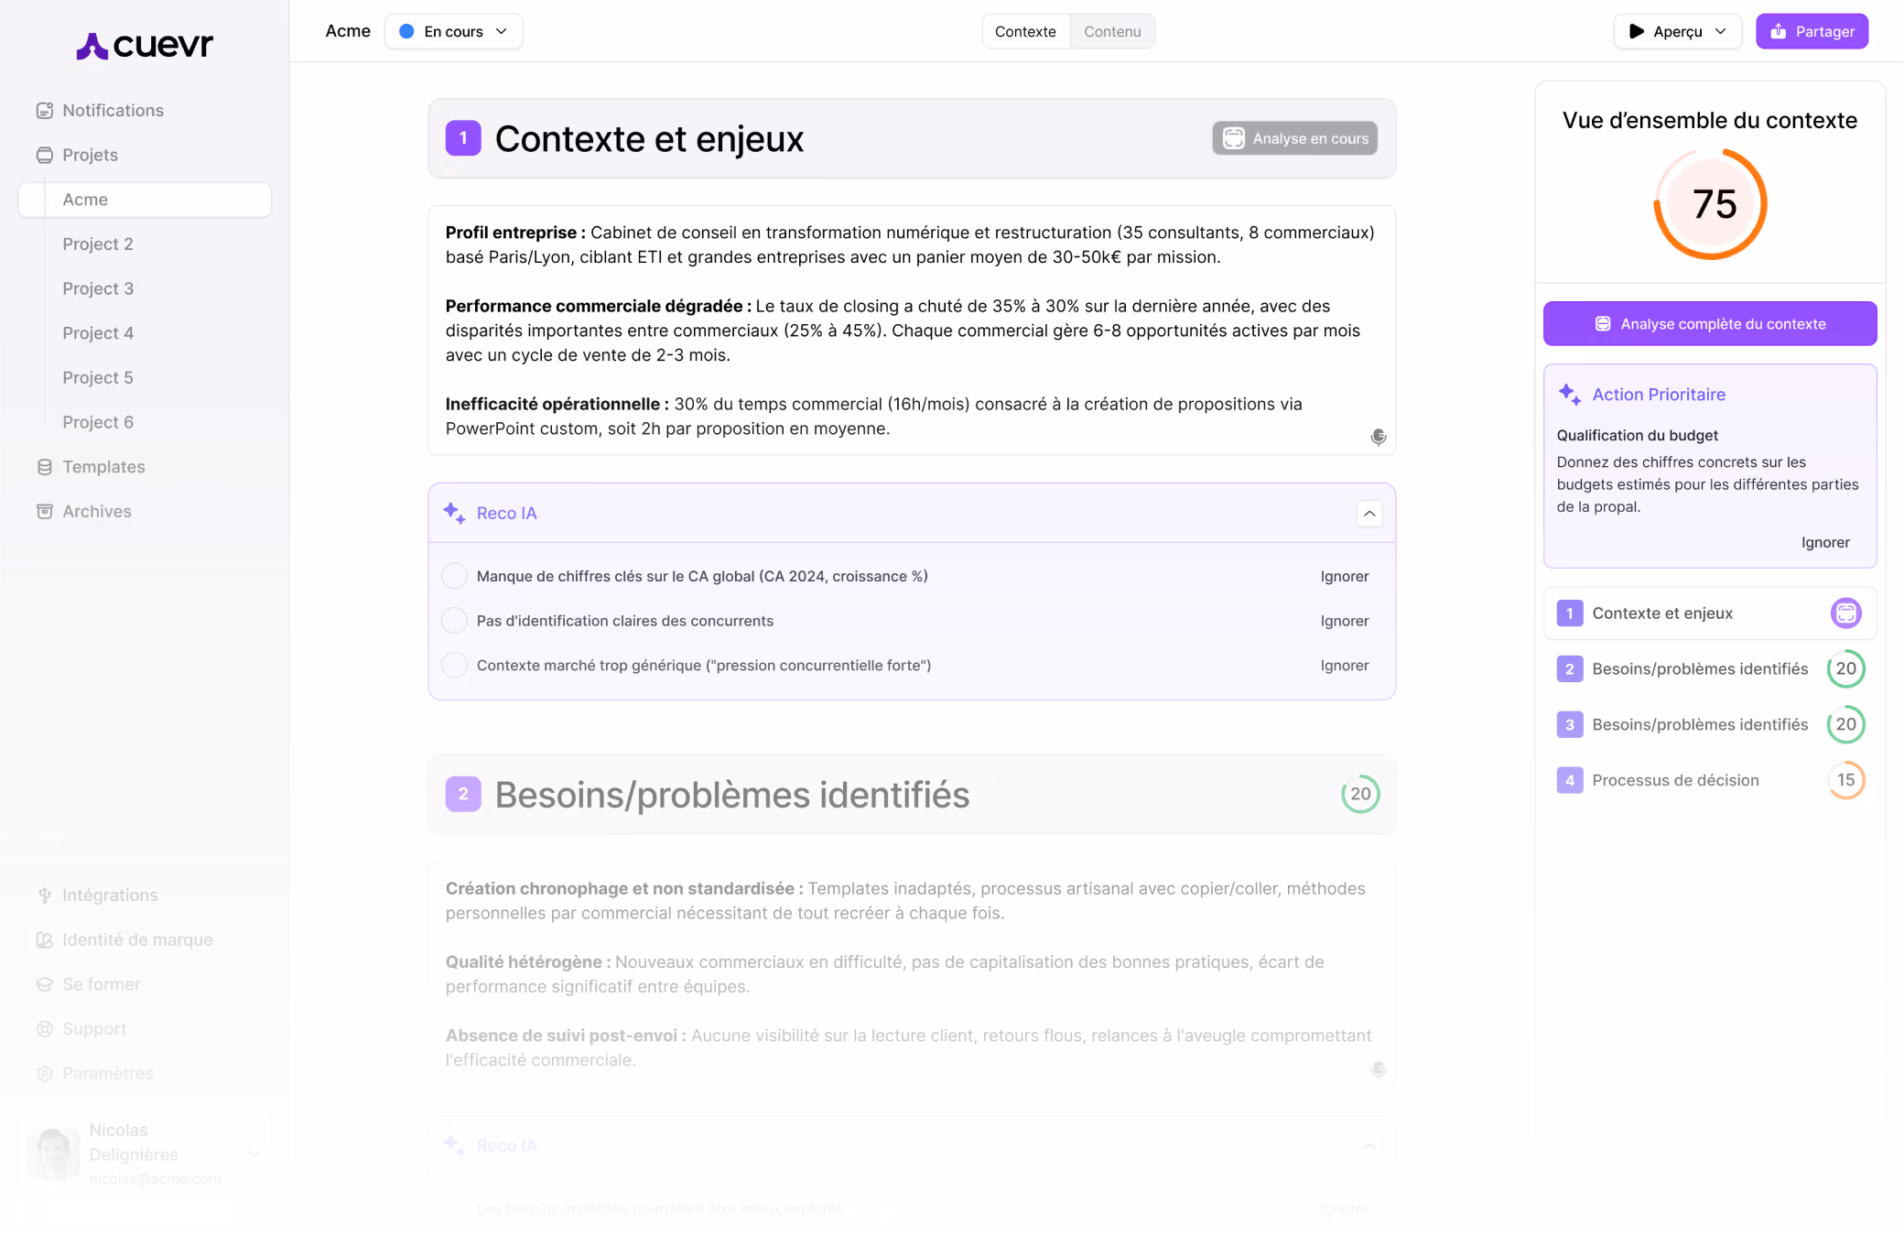This screenshot has width=1904, height=1248.
Task: Collapse the first Reco IA panel
Action: pos(1368,514)
